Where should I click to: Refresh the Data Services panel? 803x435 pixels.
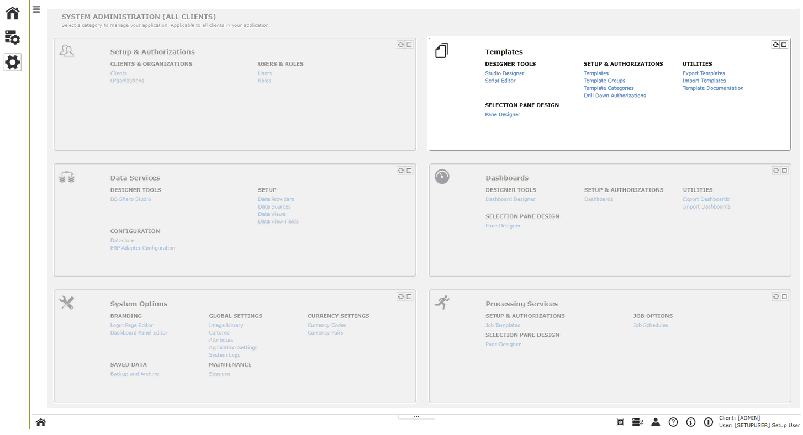pyautogui.click(x=401, y=171)
